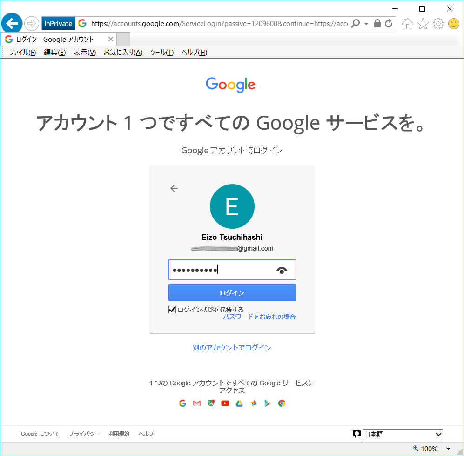Close the Google login tab
The height and width of the screenshot is (456, 464).
tap(111, 39)
